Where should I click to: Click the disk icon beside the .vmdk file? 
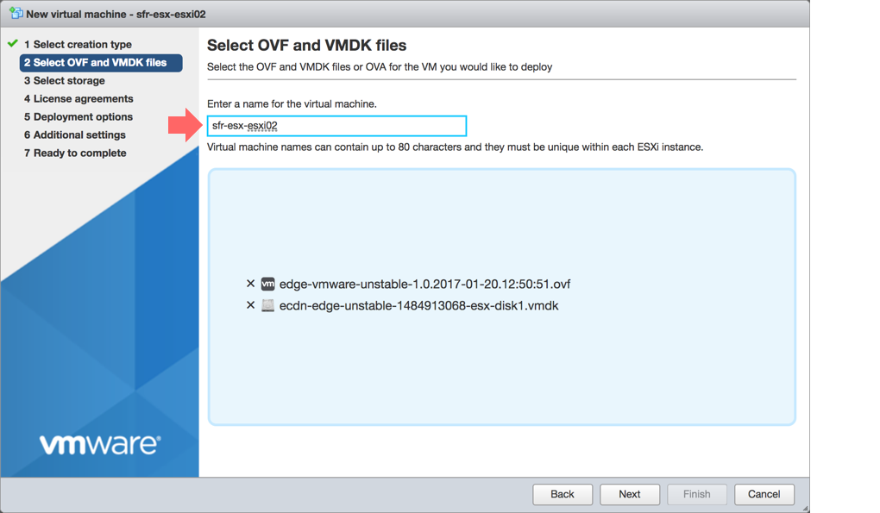pyautogui.click(x=267, y=305)
